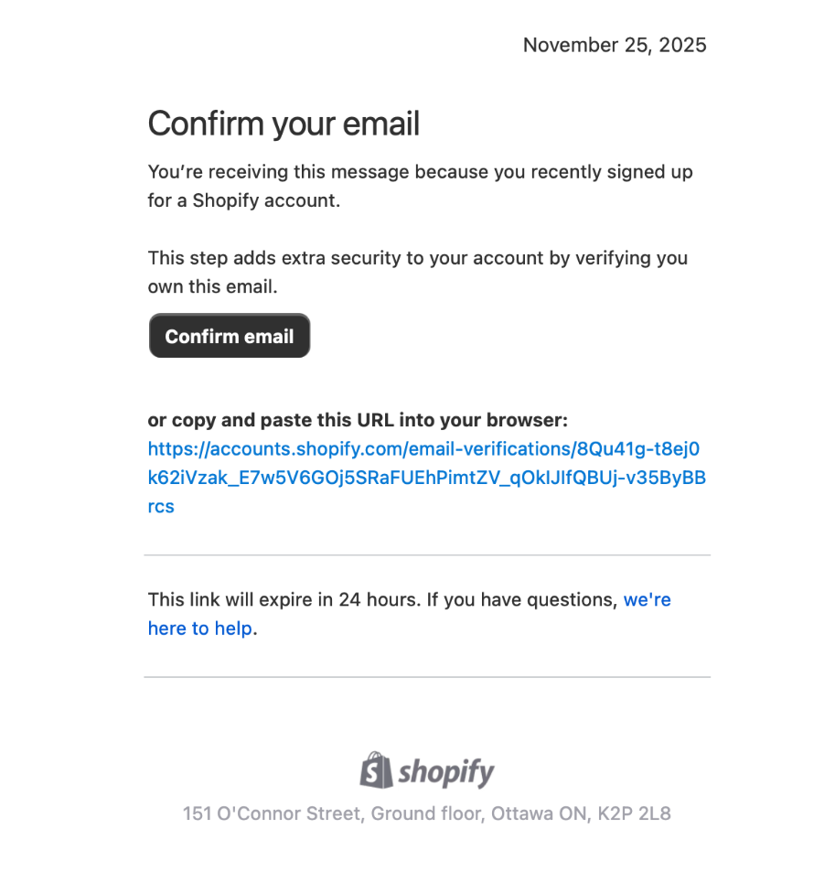This screenshot has width=835, height=872.
Task: Click the divider line above the Shopify logo
Action: click(427, 677)
